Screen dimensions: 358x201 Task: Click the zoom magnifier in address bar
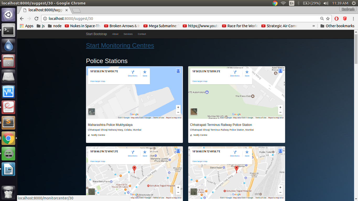coord(322,19)
